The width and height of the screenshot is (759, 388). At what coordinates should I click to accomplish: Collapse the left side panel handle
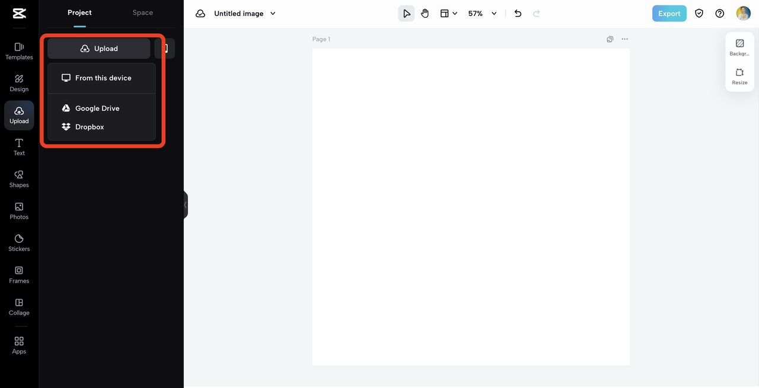(186, 205)
